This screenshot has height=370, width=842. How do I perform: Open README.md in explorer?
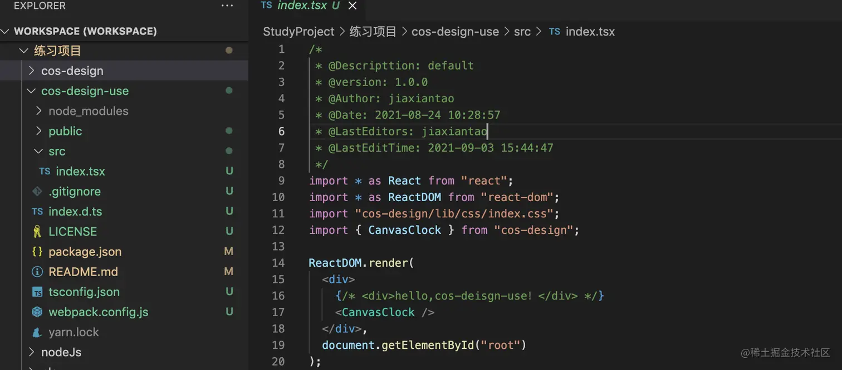click(x=84, y=272)
